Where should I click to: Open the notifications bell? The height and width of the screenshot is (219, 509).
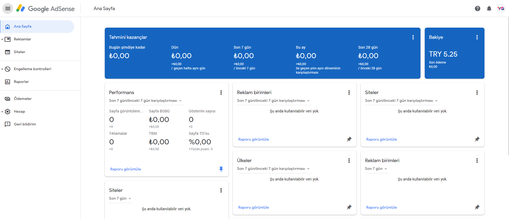click(489, 9)
